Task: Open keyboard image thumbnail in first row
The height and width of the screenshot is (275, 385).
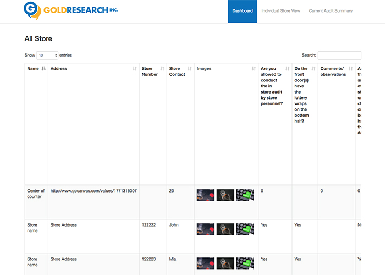Action: coord(245,195)
